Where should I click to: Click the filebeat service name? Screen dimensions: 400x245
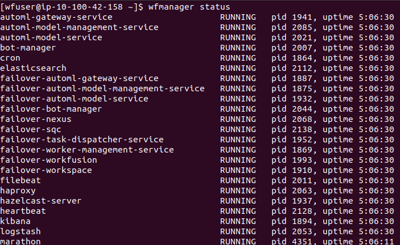coord(20,180)
